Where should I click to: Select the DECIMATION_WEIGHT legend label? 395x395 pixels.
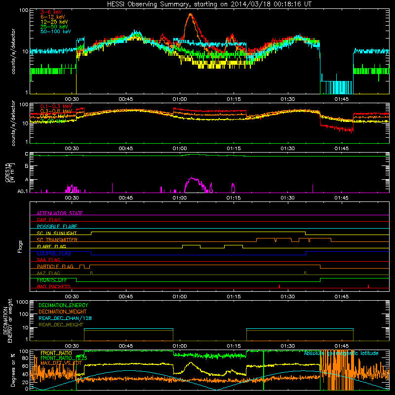coord(63,312)
